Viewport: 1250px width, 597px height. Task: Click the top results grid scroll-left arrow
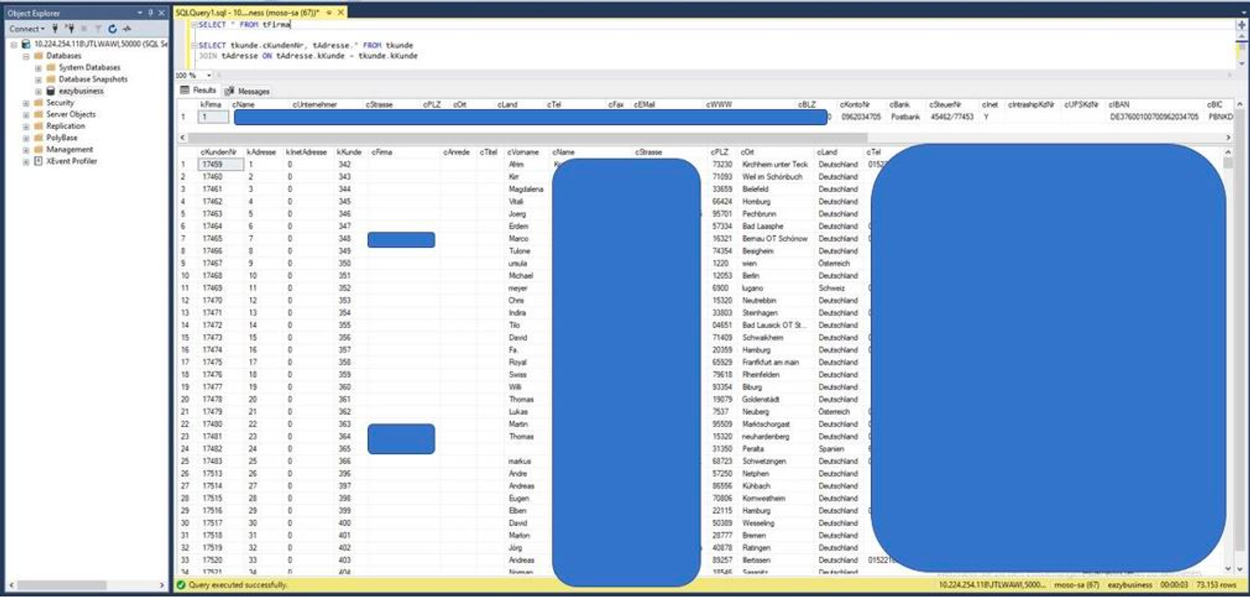pos(182,138)
